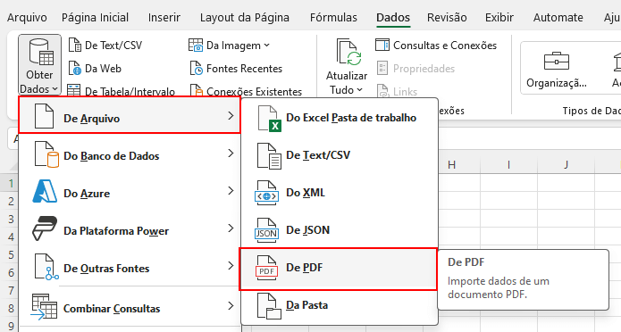
Task: Expand the Da Imagem dropdown arrow
Action: point(267,46)
